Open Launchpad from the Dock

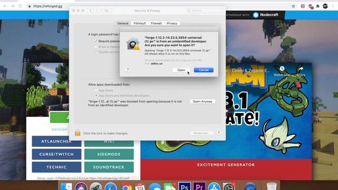point(96,186)
